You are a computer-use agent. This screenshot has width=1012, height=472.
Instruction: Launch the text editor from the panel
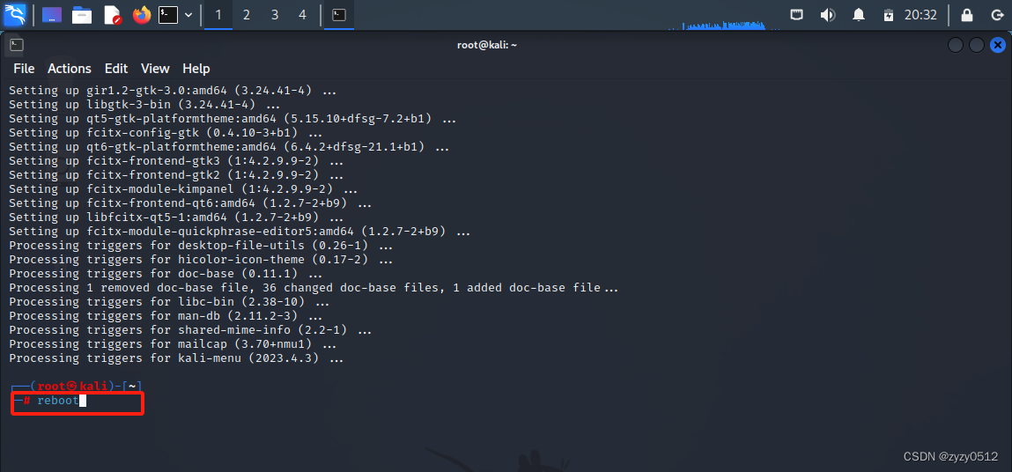(113, 14)
